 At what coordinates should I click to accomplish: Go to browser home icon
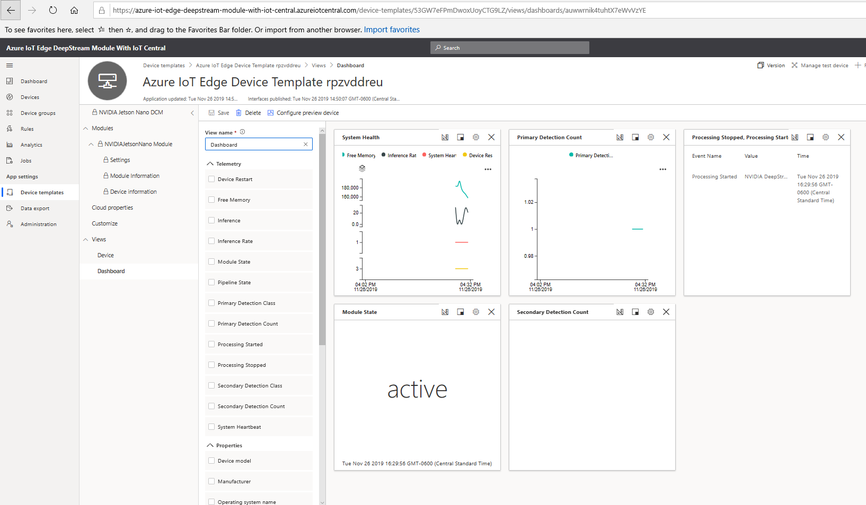74,10
